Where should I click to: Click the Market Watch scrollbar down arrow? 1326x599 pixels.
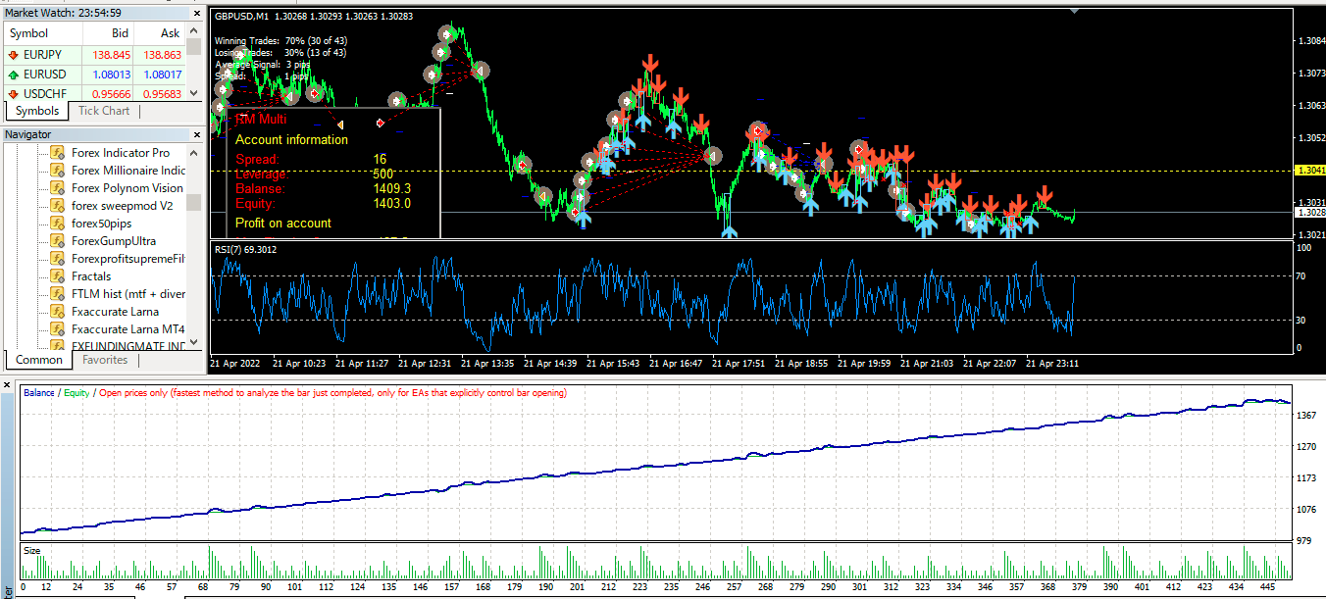pyautogui.click(x=194, y=93)
